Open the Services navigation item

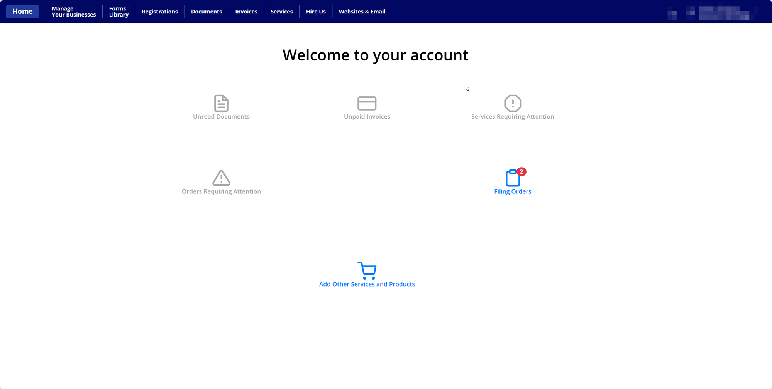click(x=281, y=12)
